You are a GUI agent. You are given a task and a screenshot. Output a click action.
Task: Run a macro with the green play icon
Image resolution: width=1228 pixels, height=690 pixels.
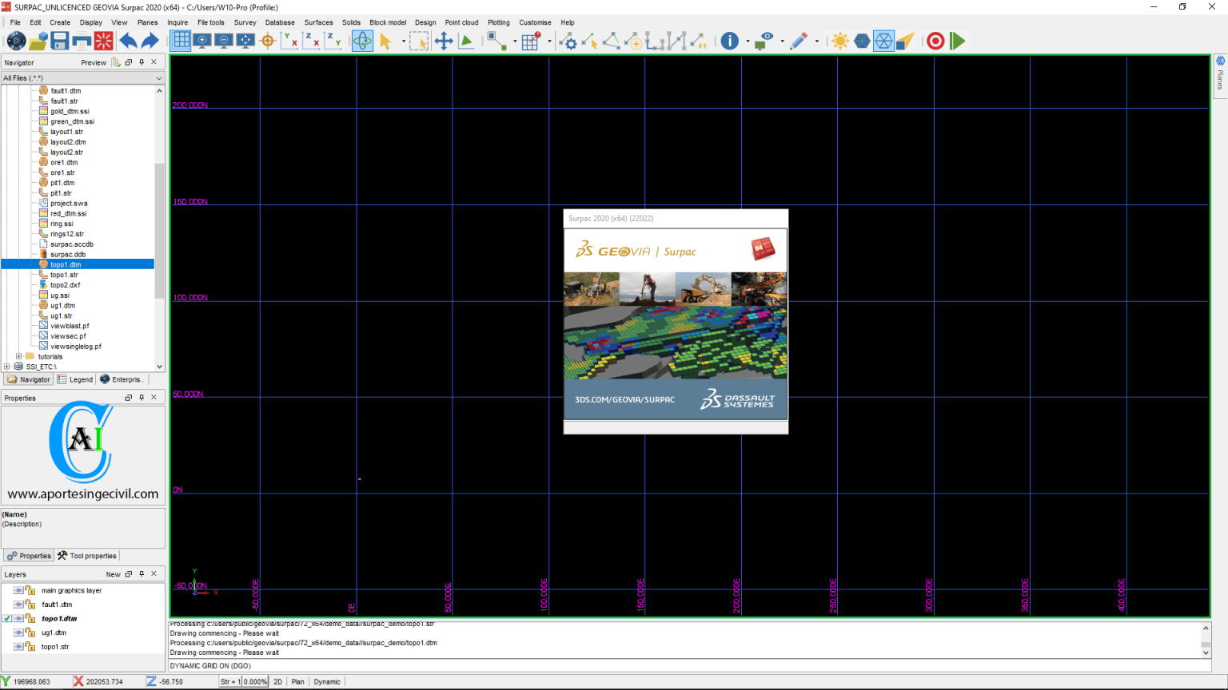coord(958,41)
